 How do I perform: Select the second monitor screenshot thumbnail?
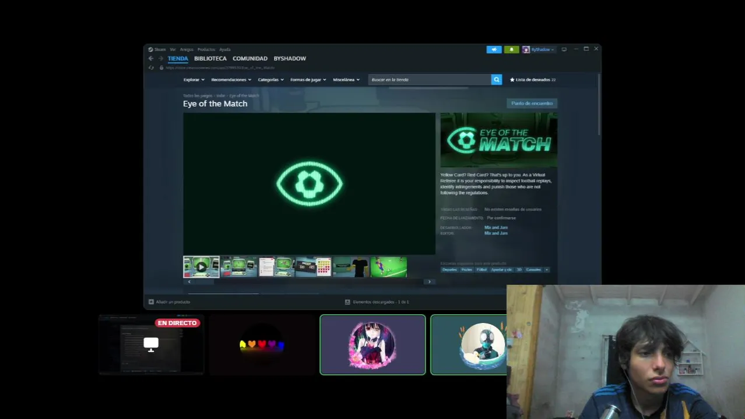(239, 267)
